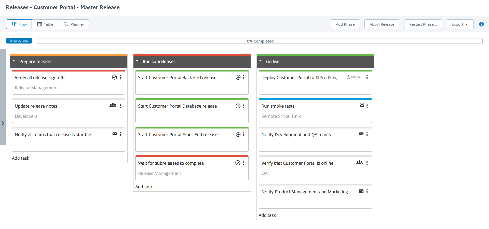The height and width of the screenshot is (229, 489).
Task: Click the Add Phase button
Action: [345, 24]
